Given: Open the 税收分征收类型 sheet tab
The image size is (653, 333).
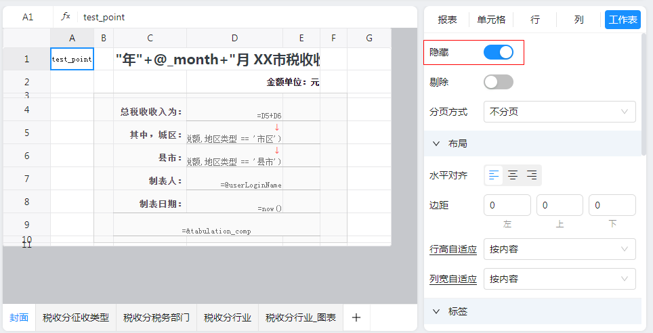Looking at the screenshot, I should 75,317.
